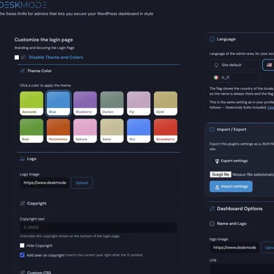Apply the Durian theme color
This screenshot has height=274, width=274.
point(112,103)
